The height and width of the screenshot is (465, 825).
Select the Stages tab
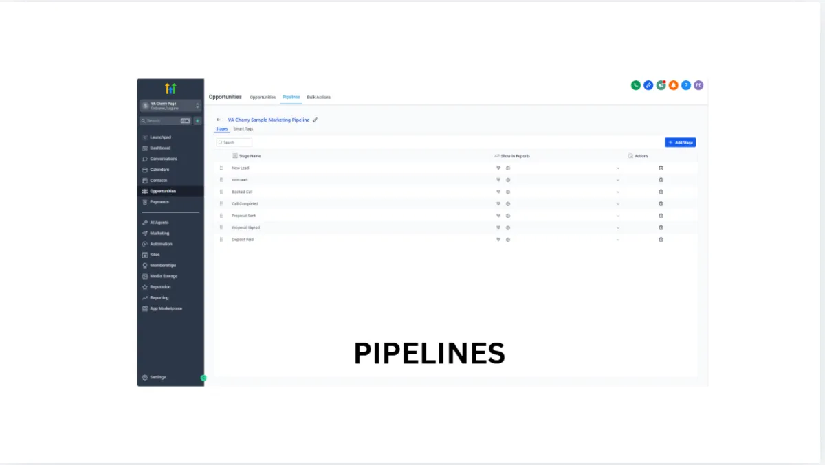click(x=221, y=128)
